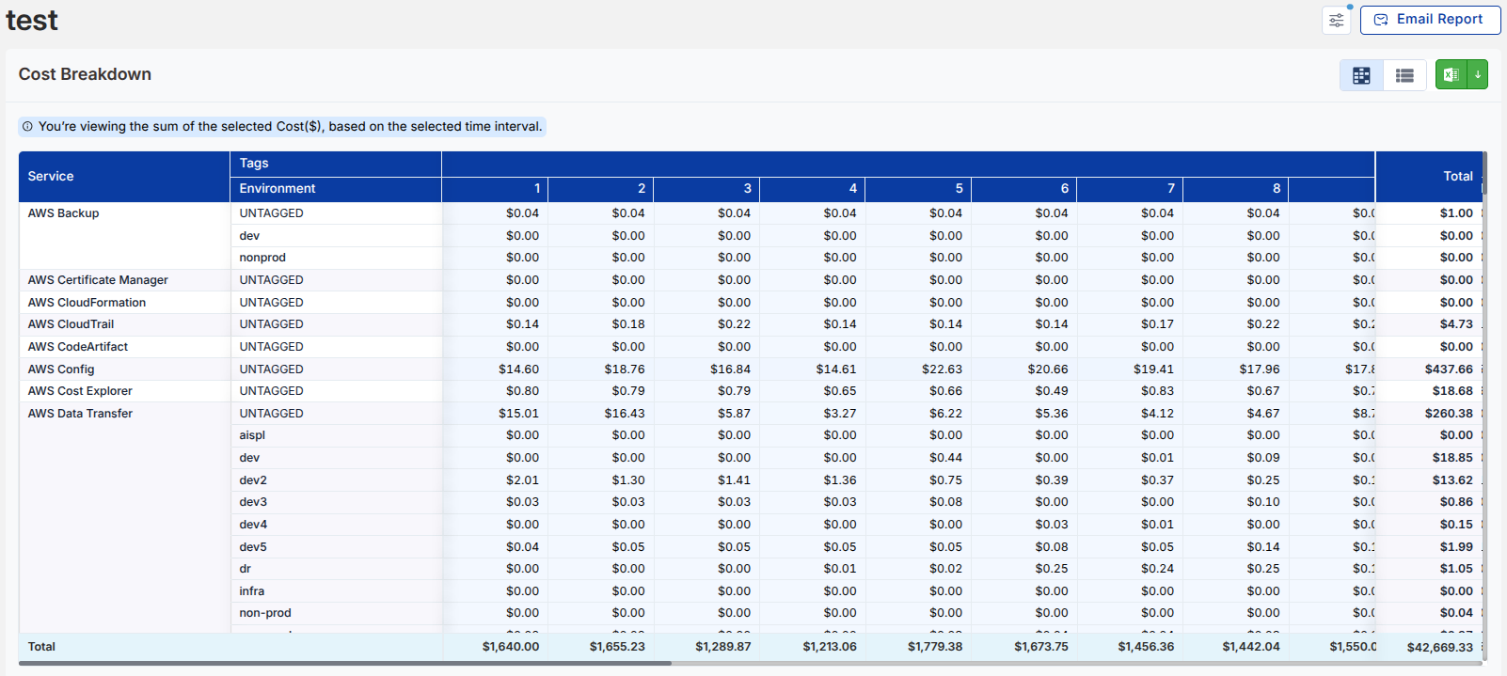The width and height of the screenshot is (1507, 676).
Task: Click the non-prod environment tag
Action: click(265, 613)
